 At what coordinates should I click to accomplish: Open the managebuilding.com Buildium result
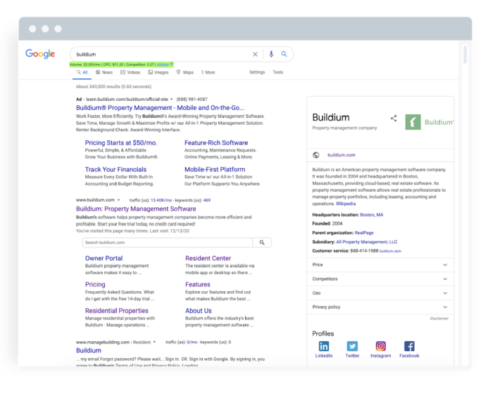click(x=89, y=350)
